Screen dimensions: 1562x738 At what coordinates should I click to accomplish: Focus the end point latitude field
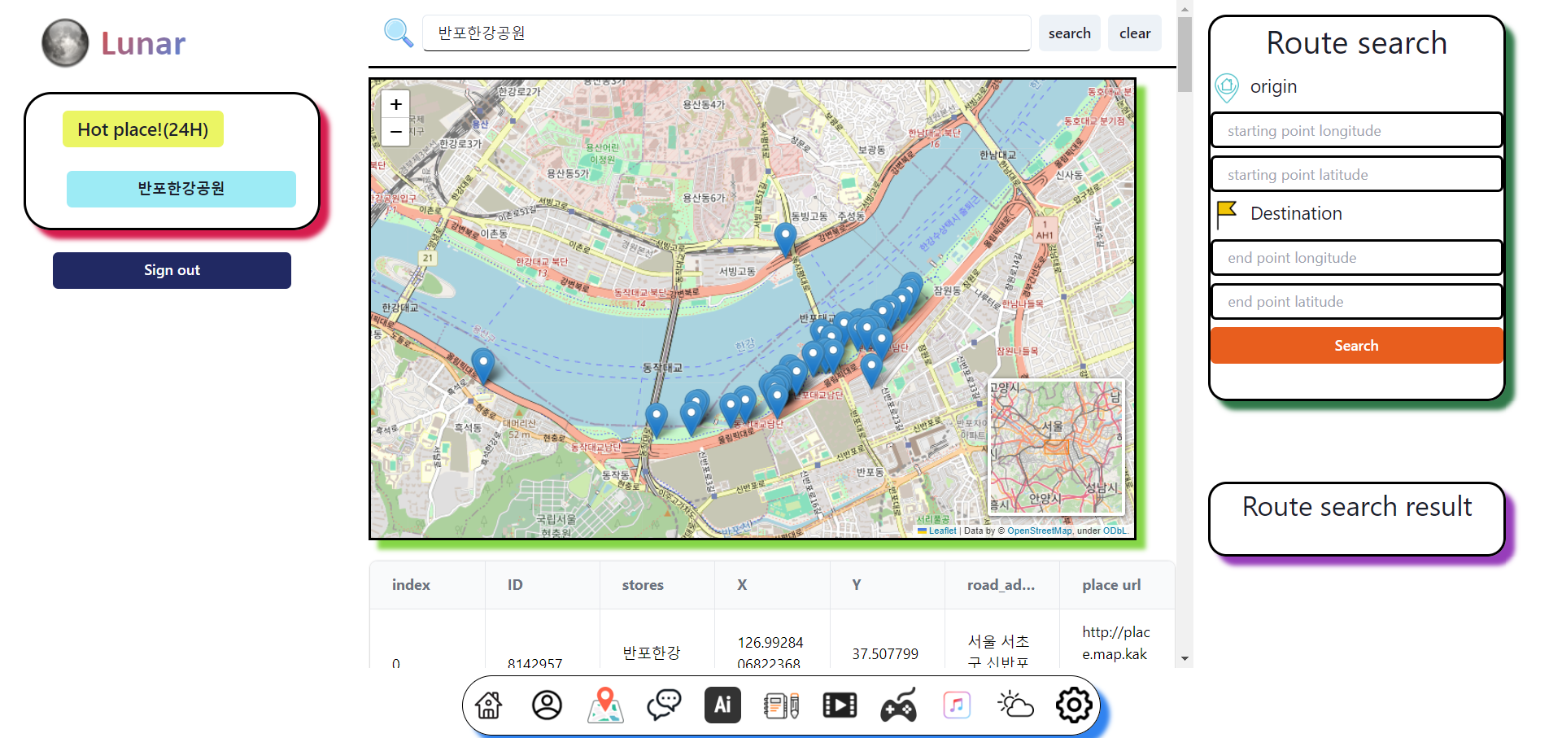pyautogui.click(x=1356, y=302)
